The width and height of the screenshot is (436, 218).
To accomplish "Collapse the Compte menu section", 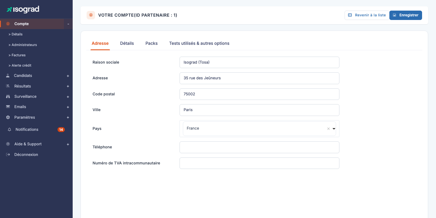I will [x=68, y=24].
